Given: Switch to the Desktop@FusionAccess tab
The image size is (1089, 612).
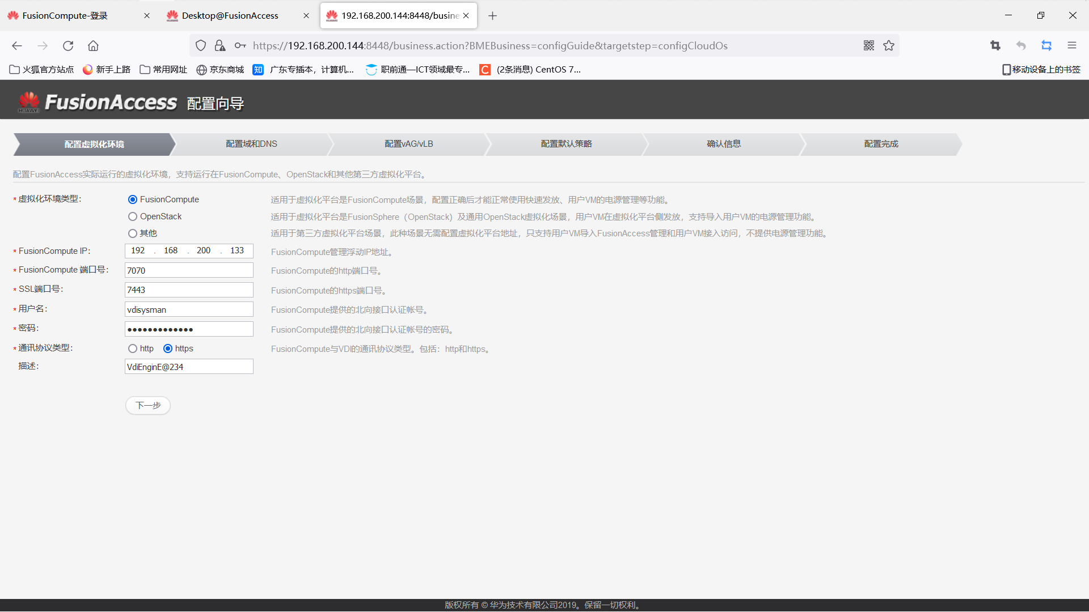Looking at the screenshot, I should coord(229,15).
